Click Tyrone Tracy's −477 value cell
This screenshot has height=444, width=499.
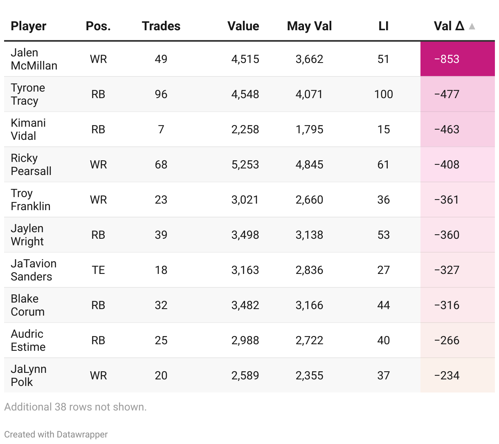tap(447, 94)
